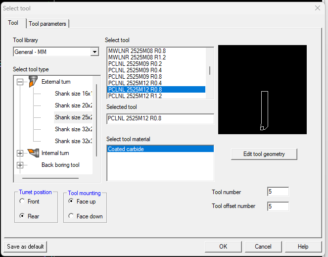Close the Select tool dialog

coord(318,8)
